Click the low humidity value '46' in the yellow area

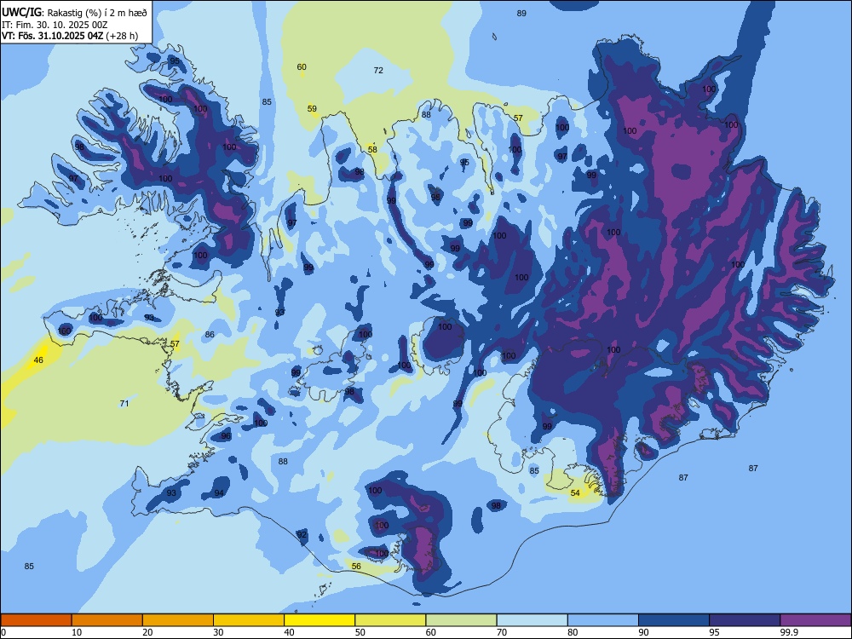pos(38,360)
